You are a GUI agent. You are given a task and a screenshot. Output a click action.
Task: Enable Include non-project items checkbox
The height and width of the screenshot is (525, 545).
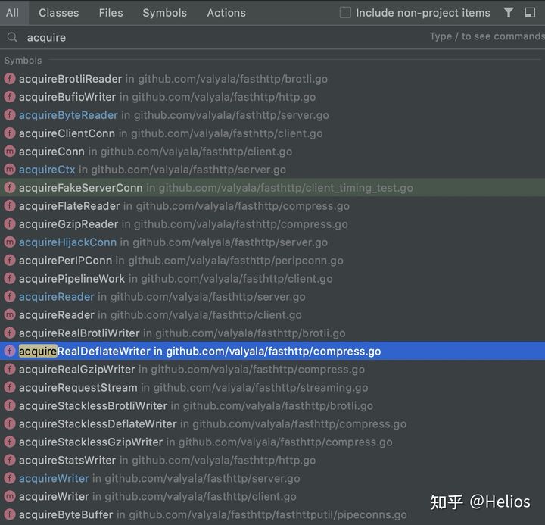[x=345, y=13]
